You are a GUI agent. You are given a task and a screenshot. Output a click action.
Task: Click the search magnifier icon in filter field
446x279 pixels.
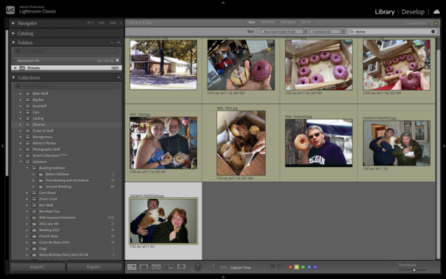tap(352, 32)
